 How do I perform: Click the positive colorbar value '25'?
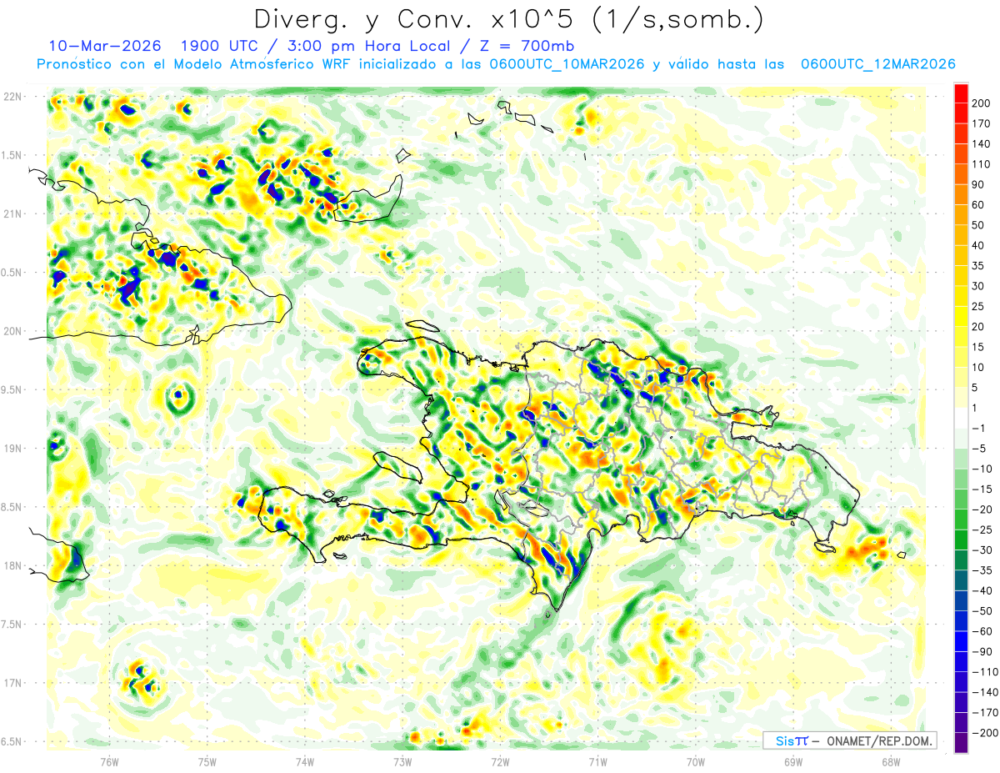tap(979, 306)
